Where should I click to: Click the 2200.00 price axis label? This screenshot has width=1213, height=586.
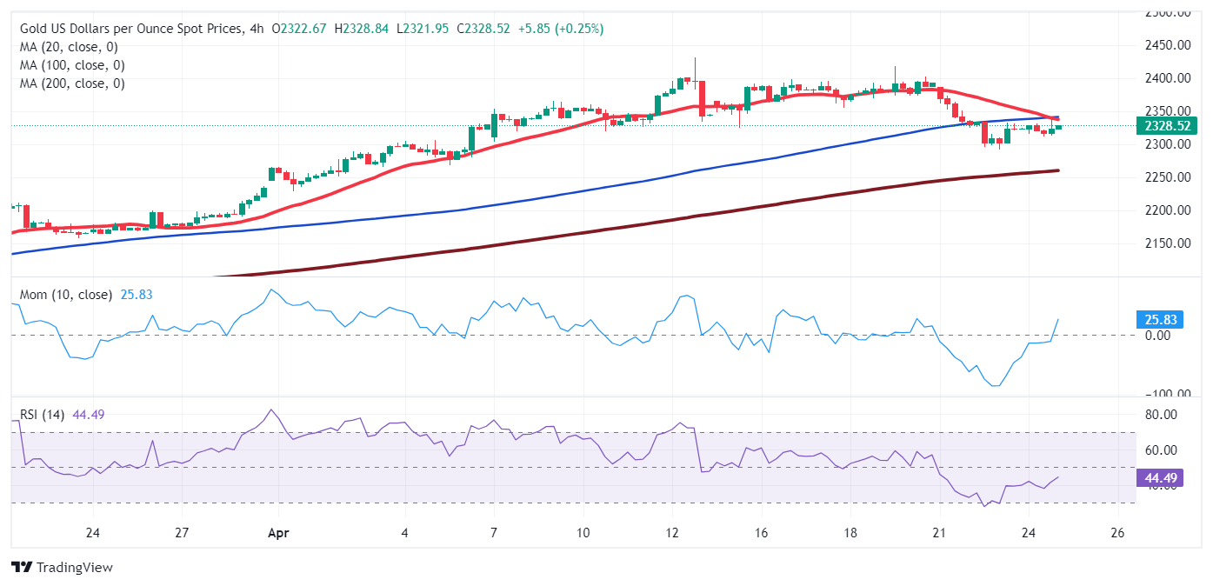[x=1168, y=210]
